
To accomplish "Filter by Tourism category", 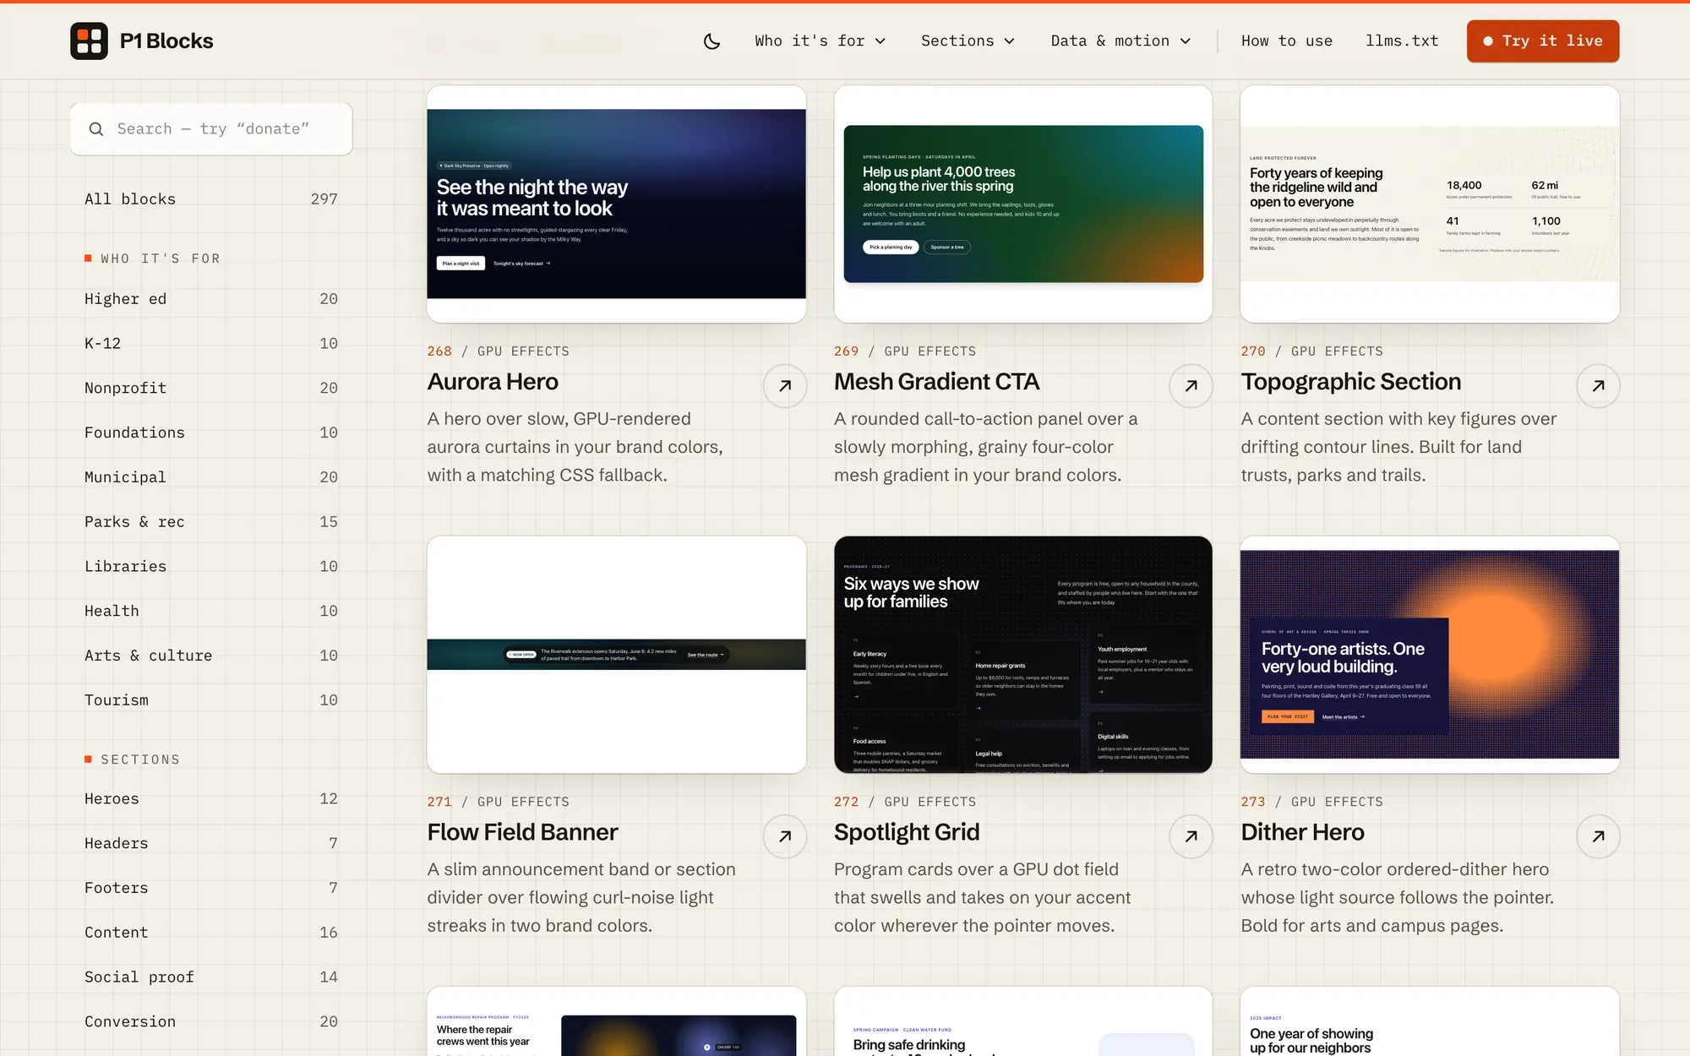I will pos(211,700).
